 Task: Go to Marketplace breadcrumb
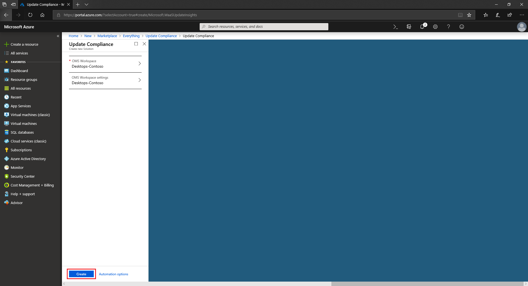coord(107,36)
